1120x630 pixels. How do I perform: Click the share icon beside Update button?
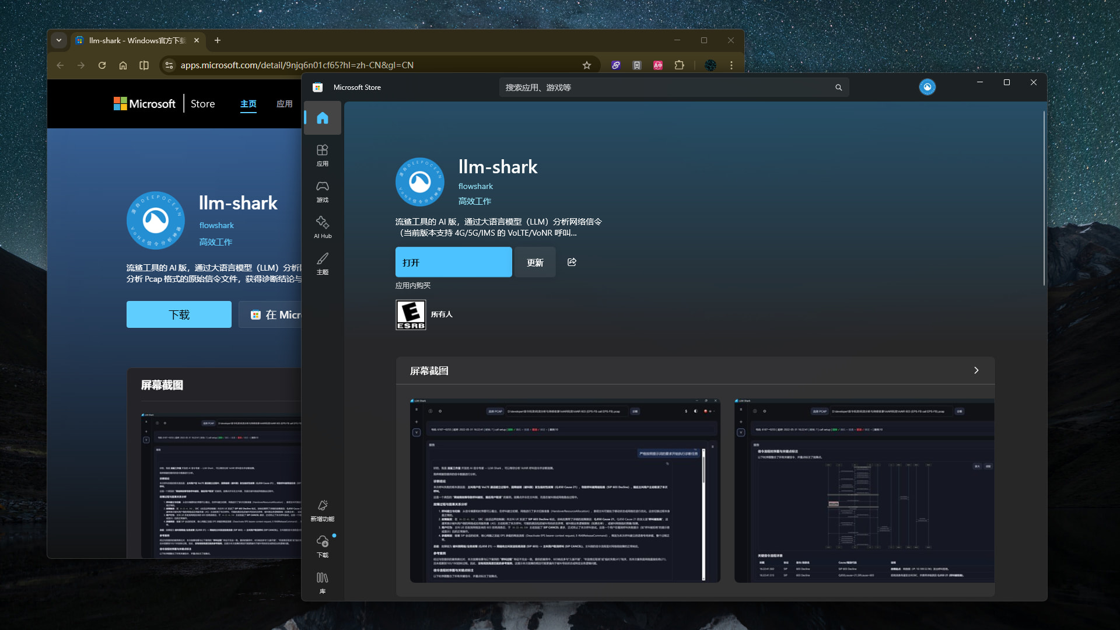click(572, 262)
